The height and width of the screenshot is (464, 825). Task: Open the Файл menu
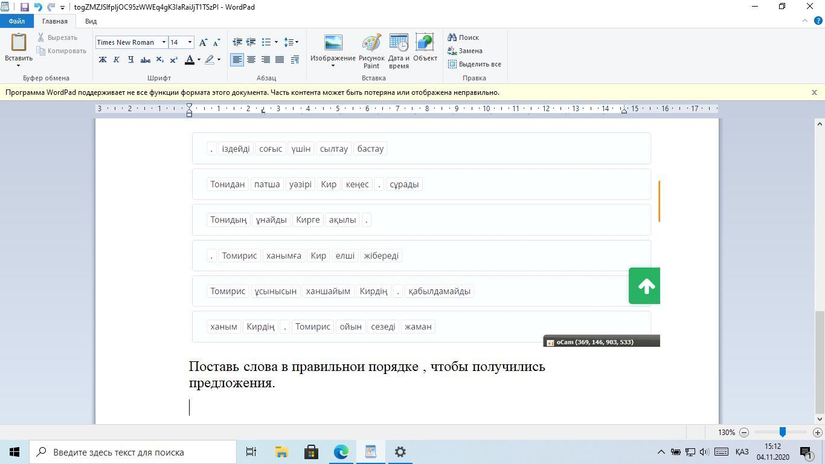[16, 21]
